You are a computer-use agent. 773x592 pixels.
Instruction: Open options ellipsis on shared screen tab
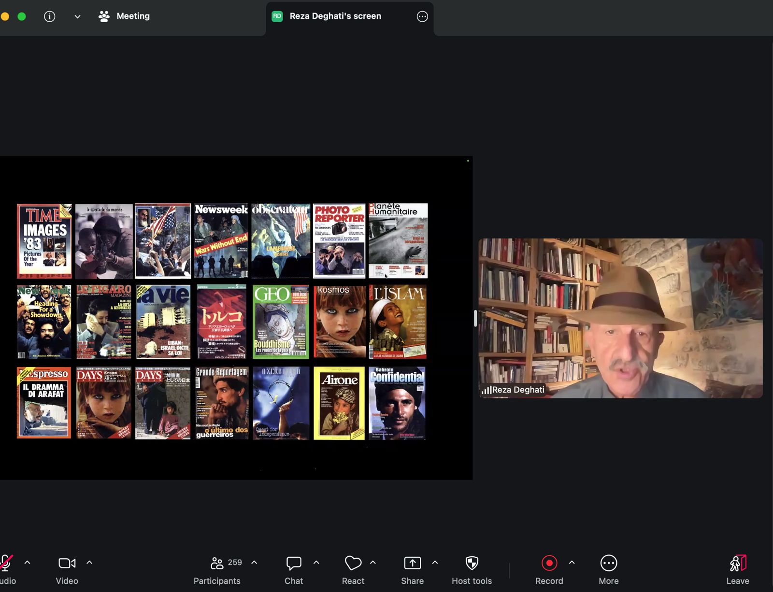tap(422, 16)
